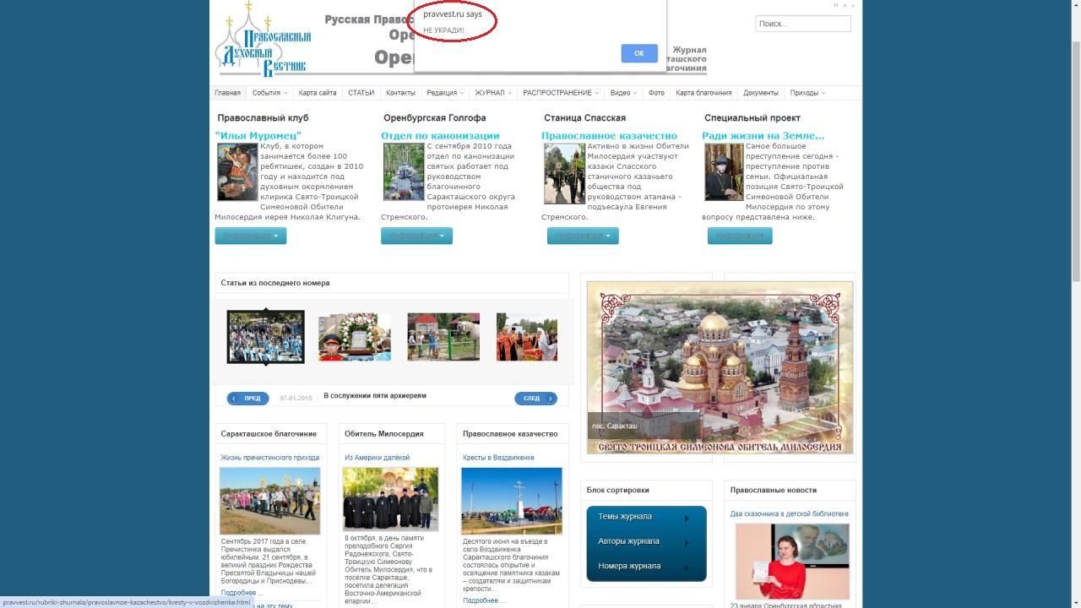Click Информация button under Специальный проект
Viewport: 1081px width, 608px height.
(x=740, y=236)
